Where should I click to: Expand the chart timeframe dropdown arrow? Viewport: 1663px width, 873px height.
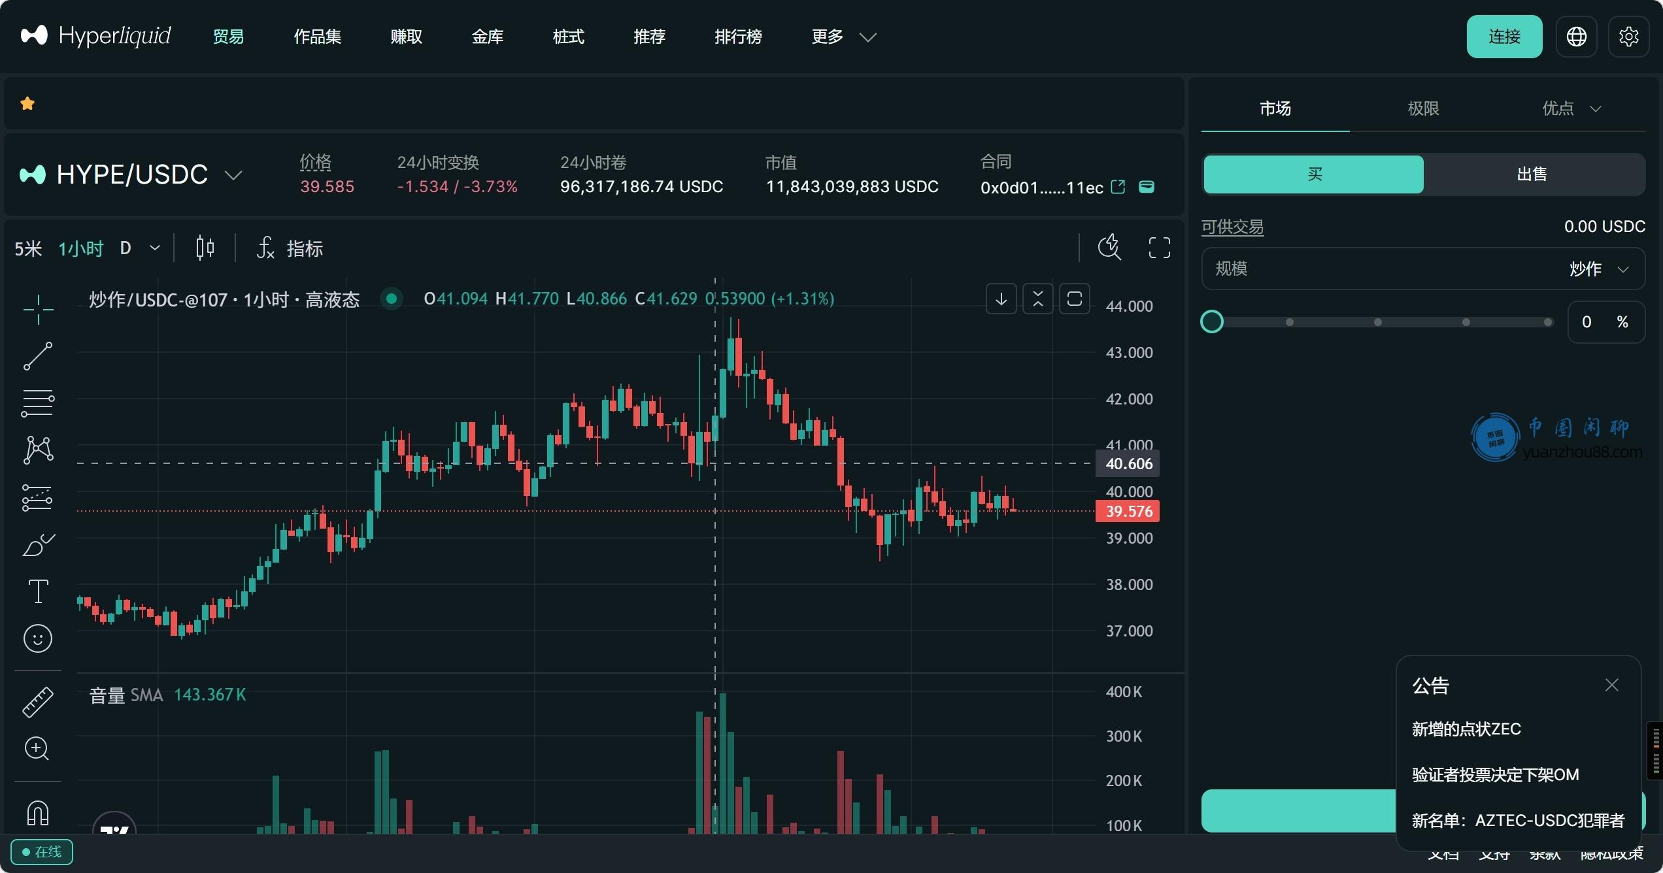pyautogui.click(x=155, y=248)
